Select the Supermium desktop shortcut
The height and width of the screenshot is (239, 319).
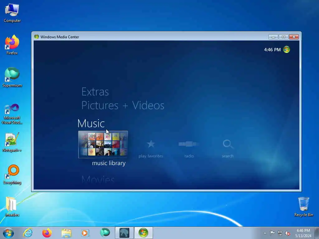pos(12,77)
